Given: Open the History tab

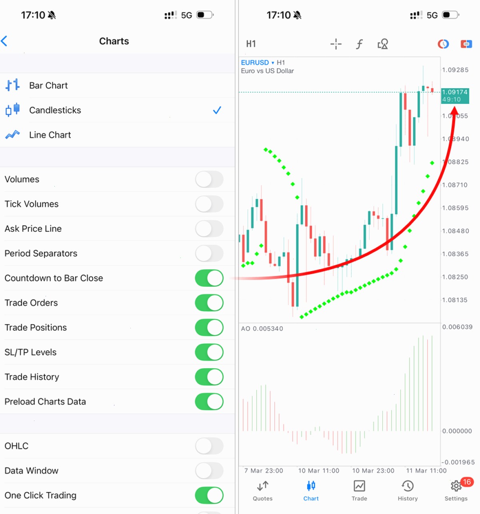Looking at the screenshot, I should click(408, 490).
